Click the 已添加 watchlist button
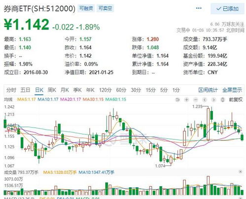246x199 pixels. click(x=228, y=9)
